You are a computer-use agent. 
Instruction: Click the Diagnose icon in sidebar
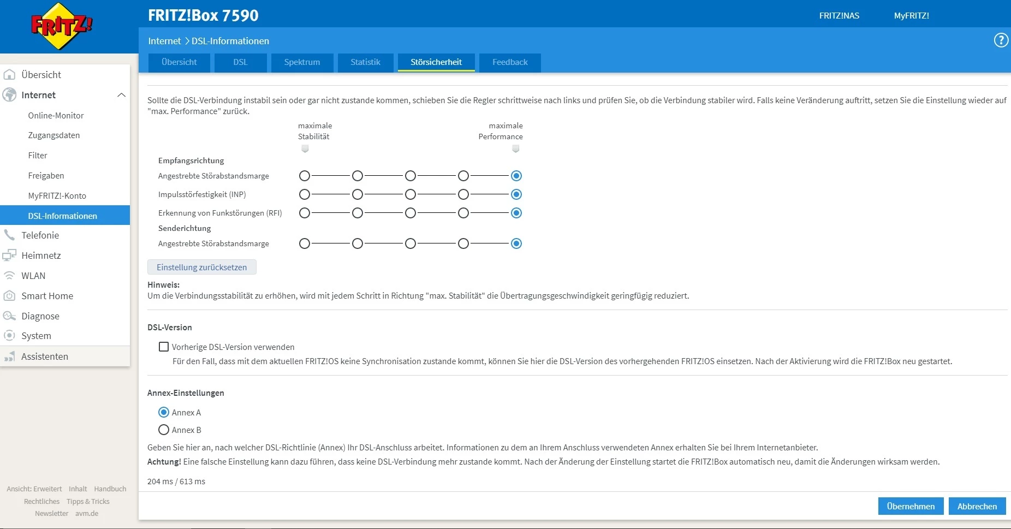[9, 316]
